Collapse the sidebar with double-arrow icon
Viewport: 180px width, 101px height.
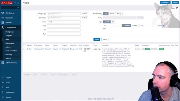(x=15, y=3)
